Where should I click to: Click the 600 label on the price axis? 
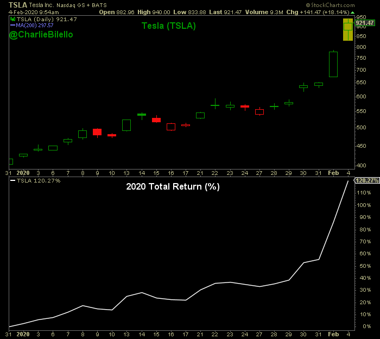tap(361, 97)
